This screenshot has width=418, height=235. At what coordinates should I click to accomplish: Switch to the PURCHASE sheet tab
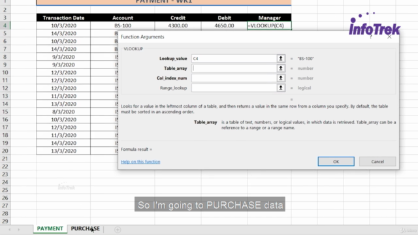[x=86, y=228]
